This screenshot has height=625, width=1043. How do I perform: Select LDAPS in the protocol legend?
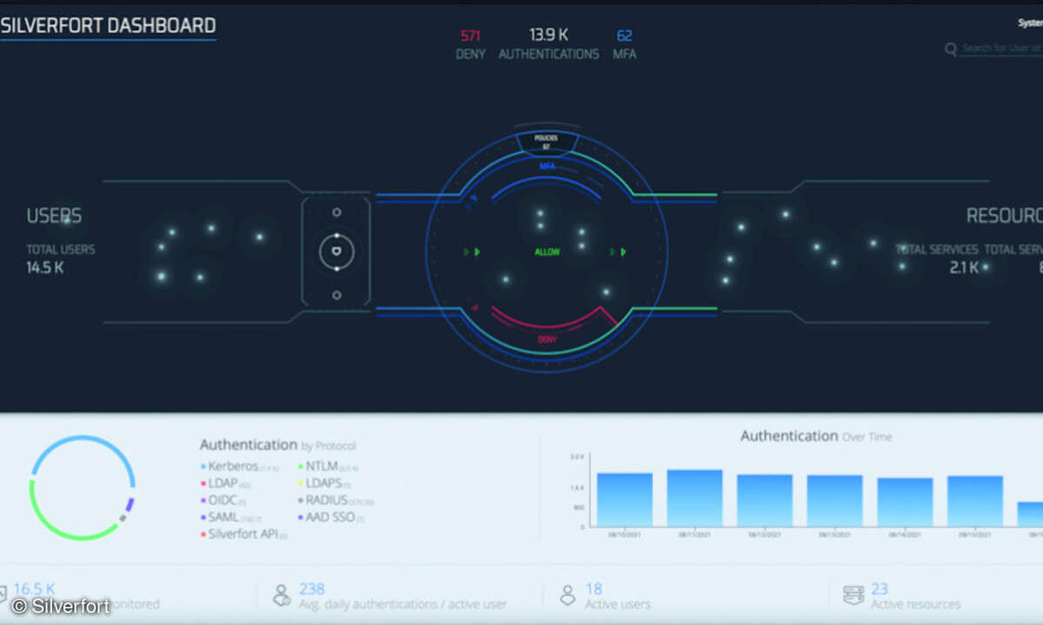point(323,484)
